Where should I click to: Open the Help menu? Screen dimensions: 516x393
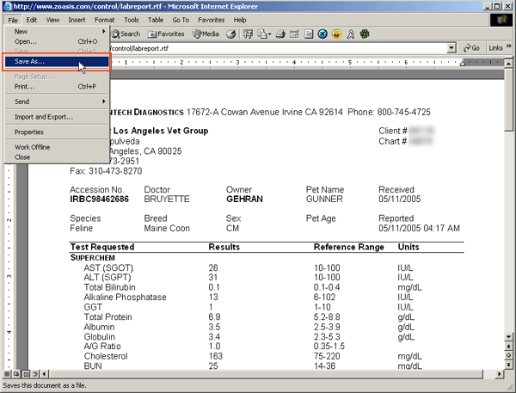(x=240, y=20)
